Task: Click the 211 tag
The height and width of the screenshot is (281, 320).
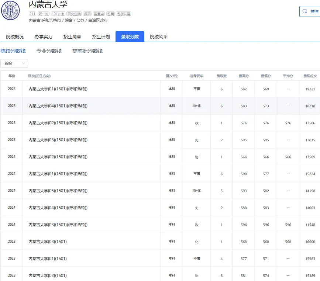Action: (x=32, y=14)
